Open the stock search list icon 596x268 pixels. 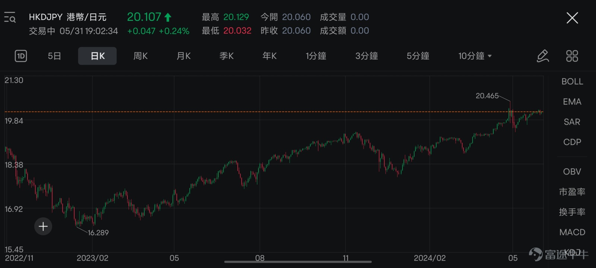coord(10,17)
